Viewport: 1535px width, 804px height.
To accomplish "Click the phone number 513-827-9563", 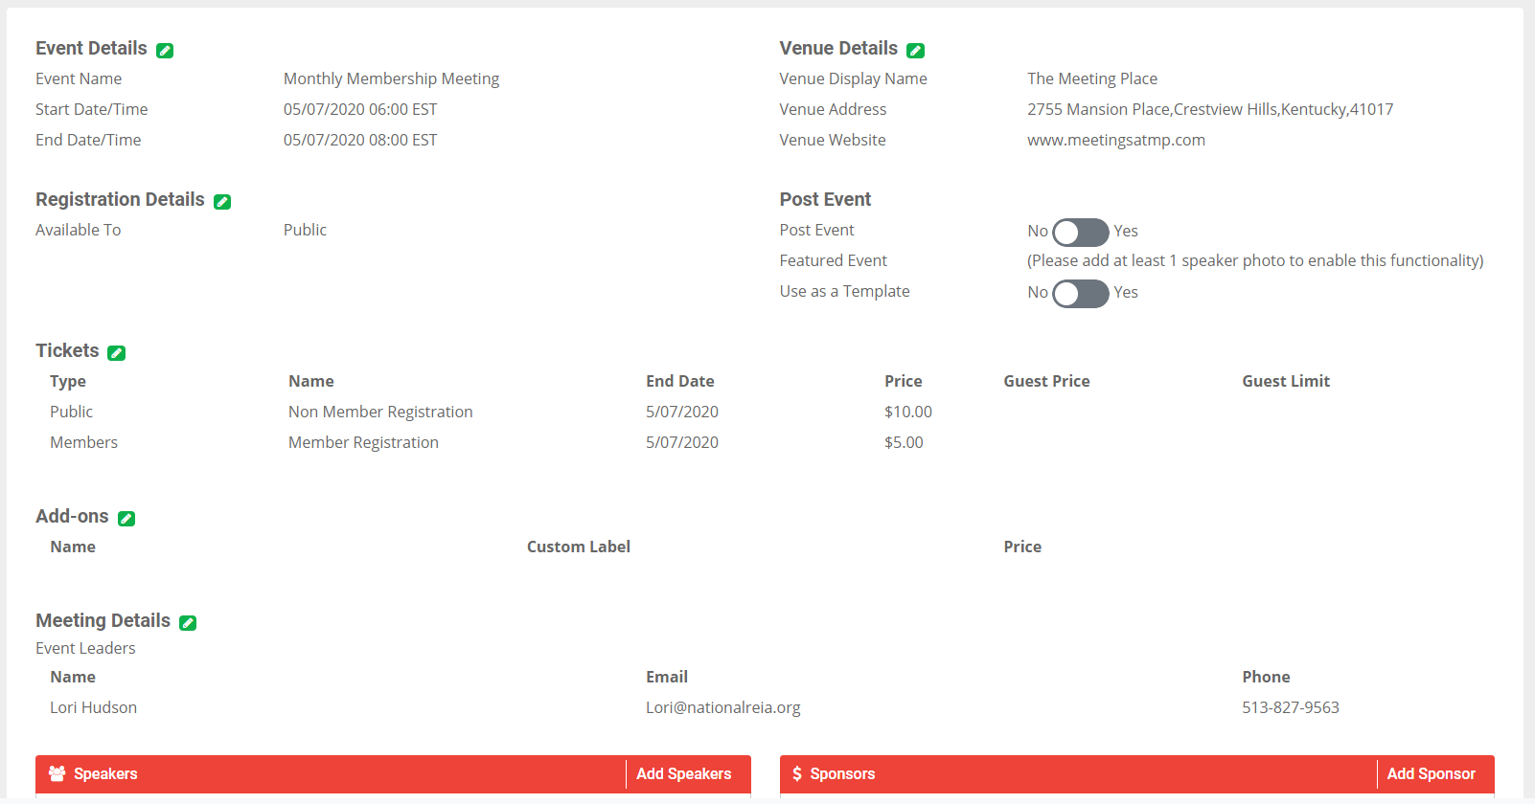I will [x=1290, y=707].
